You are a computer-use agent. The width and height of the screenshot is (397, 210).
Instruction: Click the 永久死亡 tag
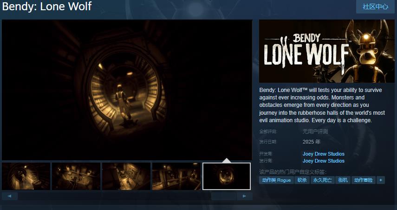pyautogui.click(x=322, y=180)
